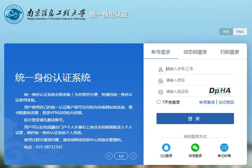Click the WeChat login icon
The width and height of the screenshot is (252, 168).
coord(195,148)
